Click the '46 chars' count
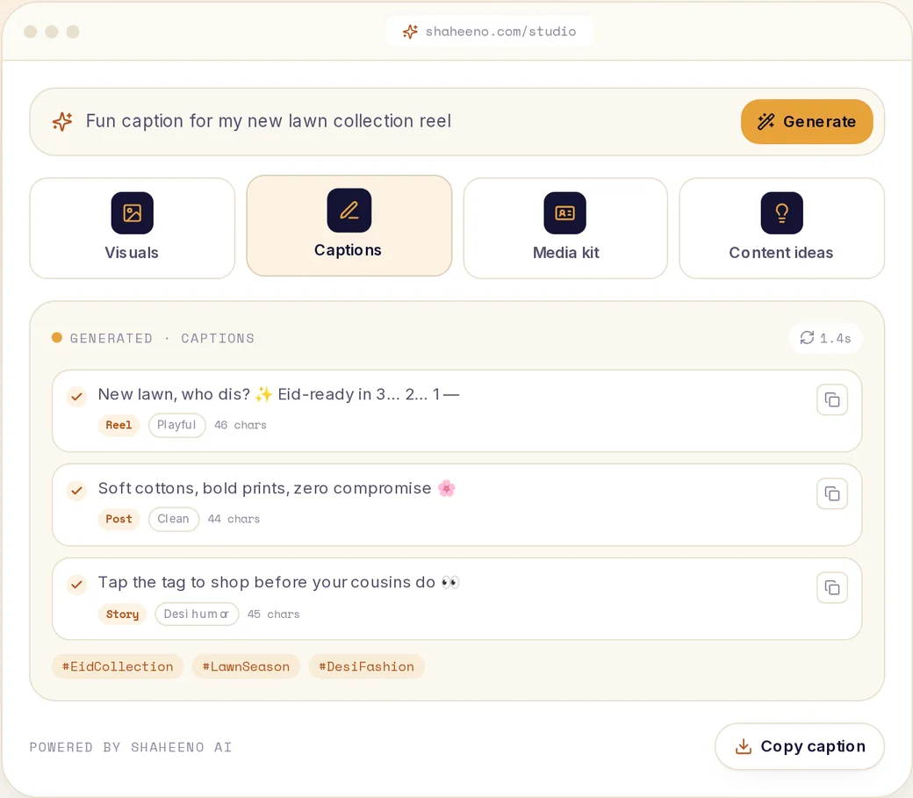The height and width of the screenshot is (798, 913). 240,425
